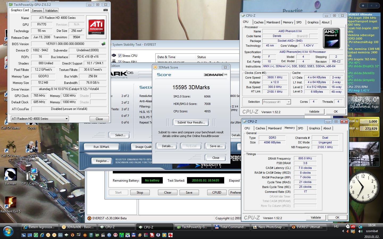
Task: Launch uTorrent from the quick launch bar
Action: tap(36, 235)
